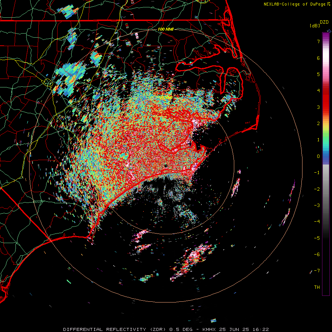Viewport: 332px width, 332px height.
Task: Click the -2 tick label on scale
Action: click(x=317, y=189)
